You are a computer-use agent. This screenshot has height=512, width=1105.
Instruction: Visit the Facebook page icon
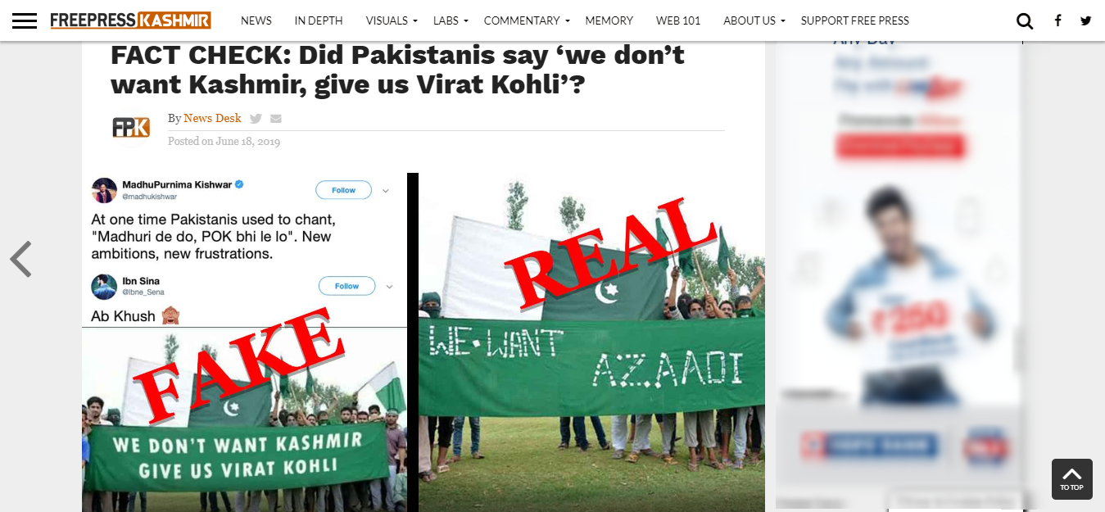(x=1058, y=20)
